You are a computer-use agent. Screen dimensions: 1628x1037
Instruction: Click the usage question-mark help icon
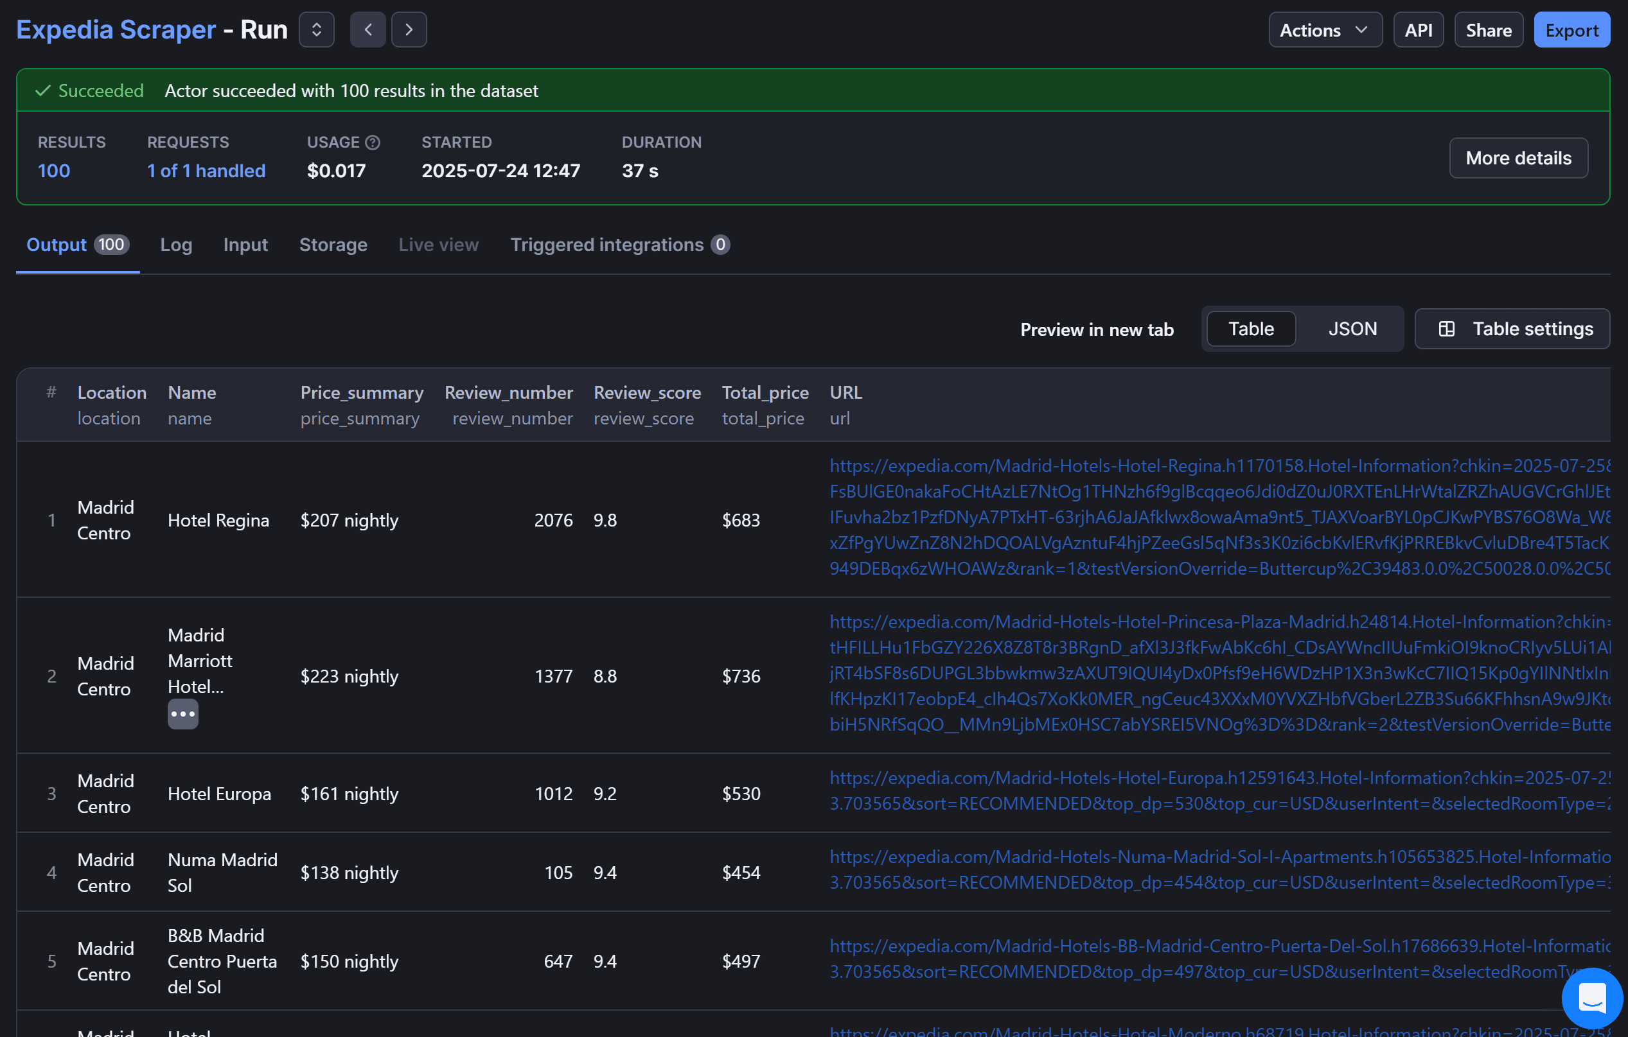(373, 142)
